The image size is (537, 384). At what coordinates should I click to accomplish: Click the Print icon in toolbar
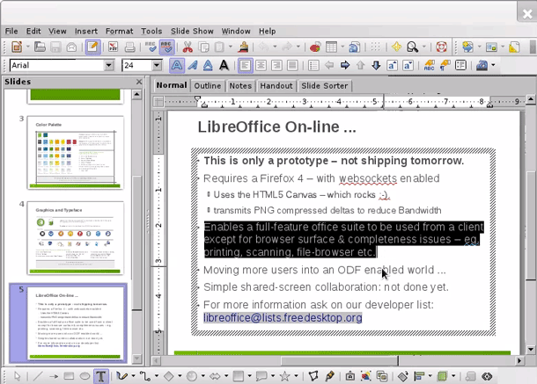point(129,47)
